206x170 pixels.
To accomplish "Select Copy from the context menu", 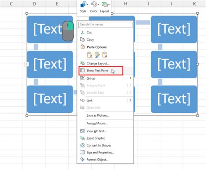I will click(105, 39).
